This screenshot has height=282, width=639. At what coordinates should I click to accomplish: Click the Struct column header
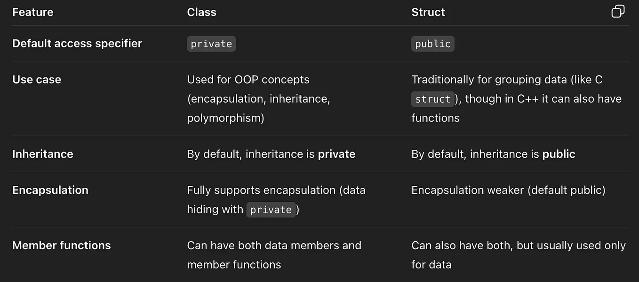[x=428, y=12]
